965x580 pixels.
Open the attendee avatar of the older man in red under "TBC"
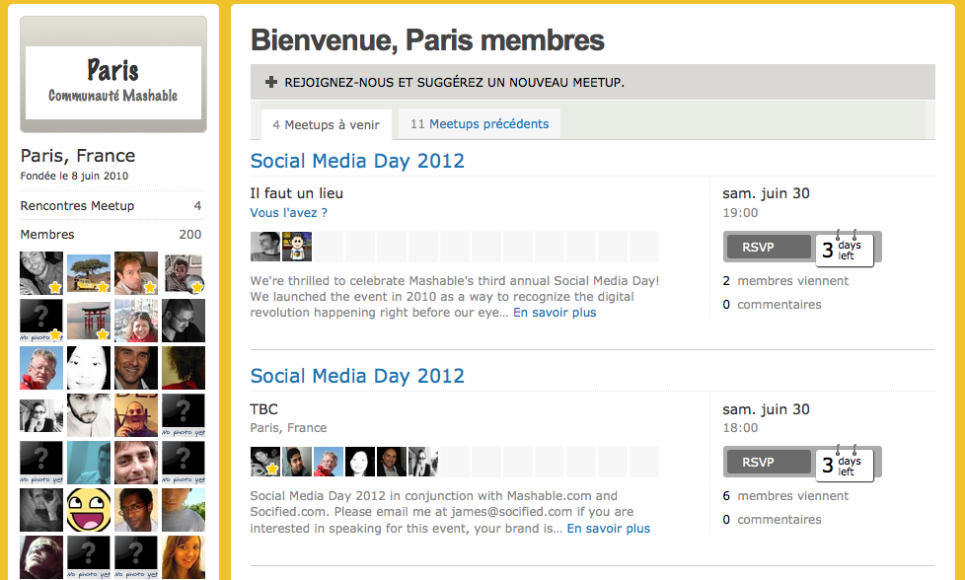point(329,462)
